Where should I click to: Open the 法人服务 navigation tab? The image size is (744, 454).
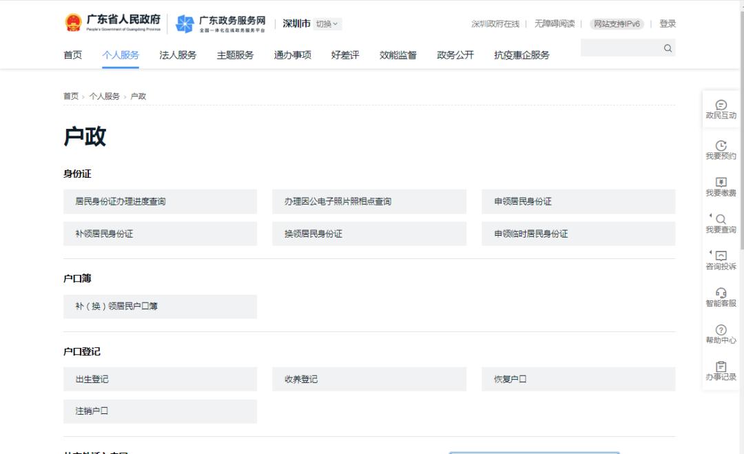point(178,55)
